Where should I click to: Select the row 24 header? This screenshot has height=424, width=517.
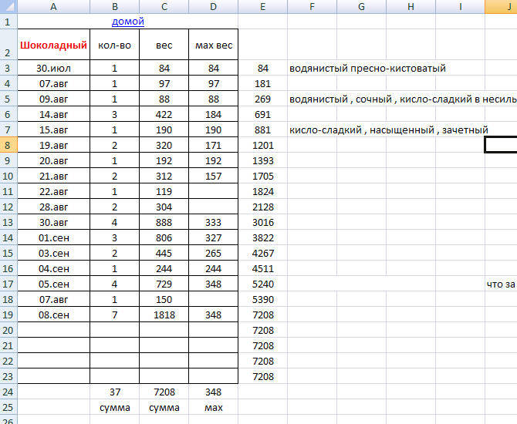(x=7, y=392)
